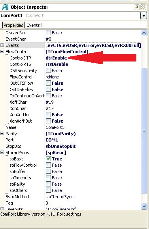Viewport: 149px width, 229px height.
Task: Close the Object Inspector panel
Action: click(143, 7)
